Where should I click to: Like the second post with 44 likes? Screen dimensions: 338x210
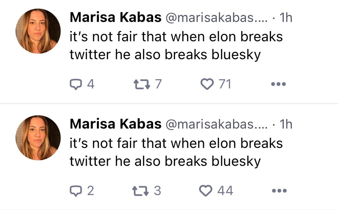[x=207, y=191]
